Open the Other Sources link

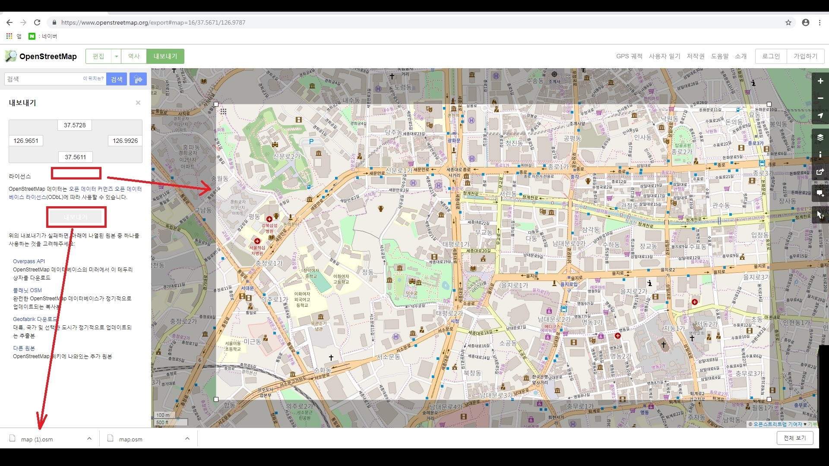tap(24, 348)
